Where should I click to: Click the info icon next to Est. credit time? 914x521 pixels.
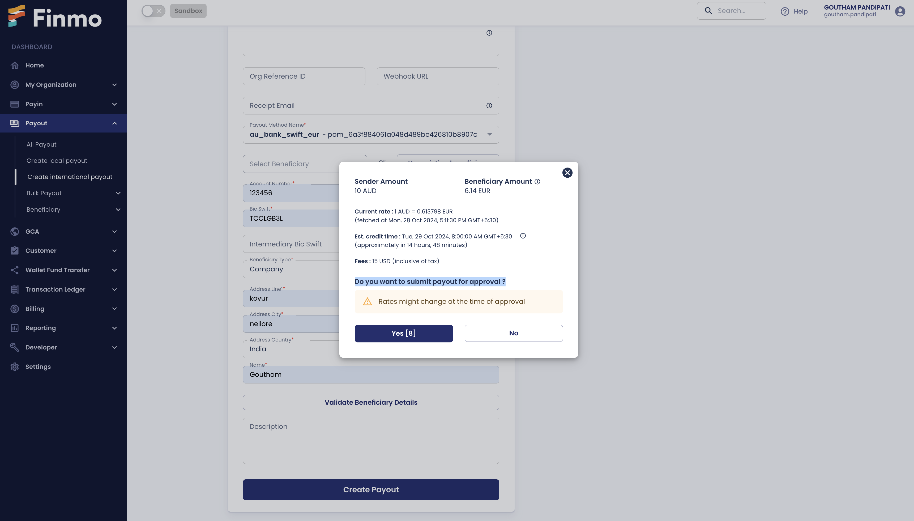[x=522, y=236]
